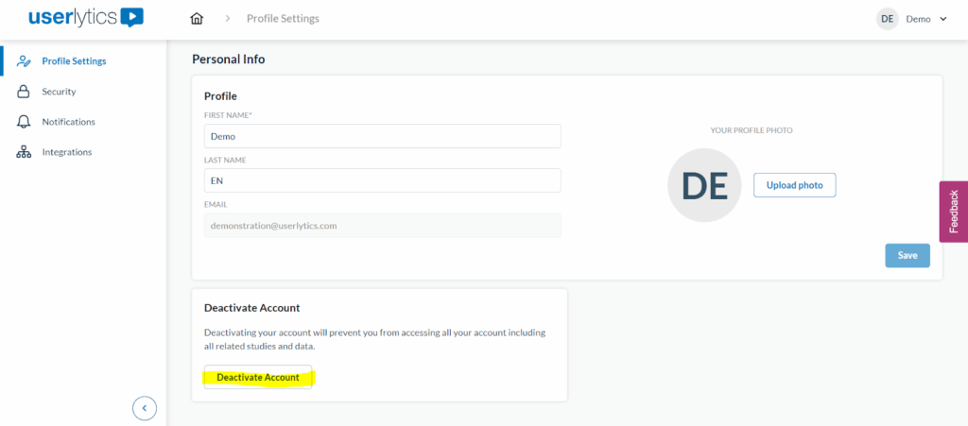Click the disabled Email field
The image size is (968, 426).
(x=382, y=225)
